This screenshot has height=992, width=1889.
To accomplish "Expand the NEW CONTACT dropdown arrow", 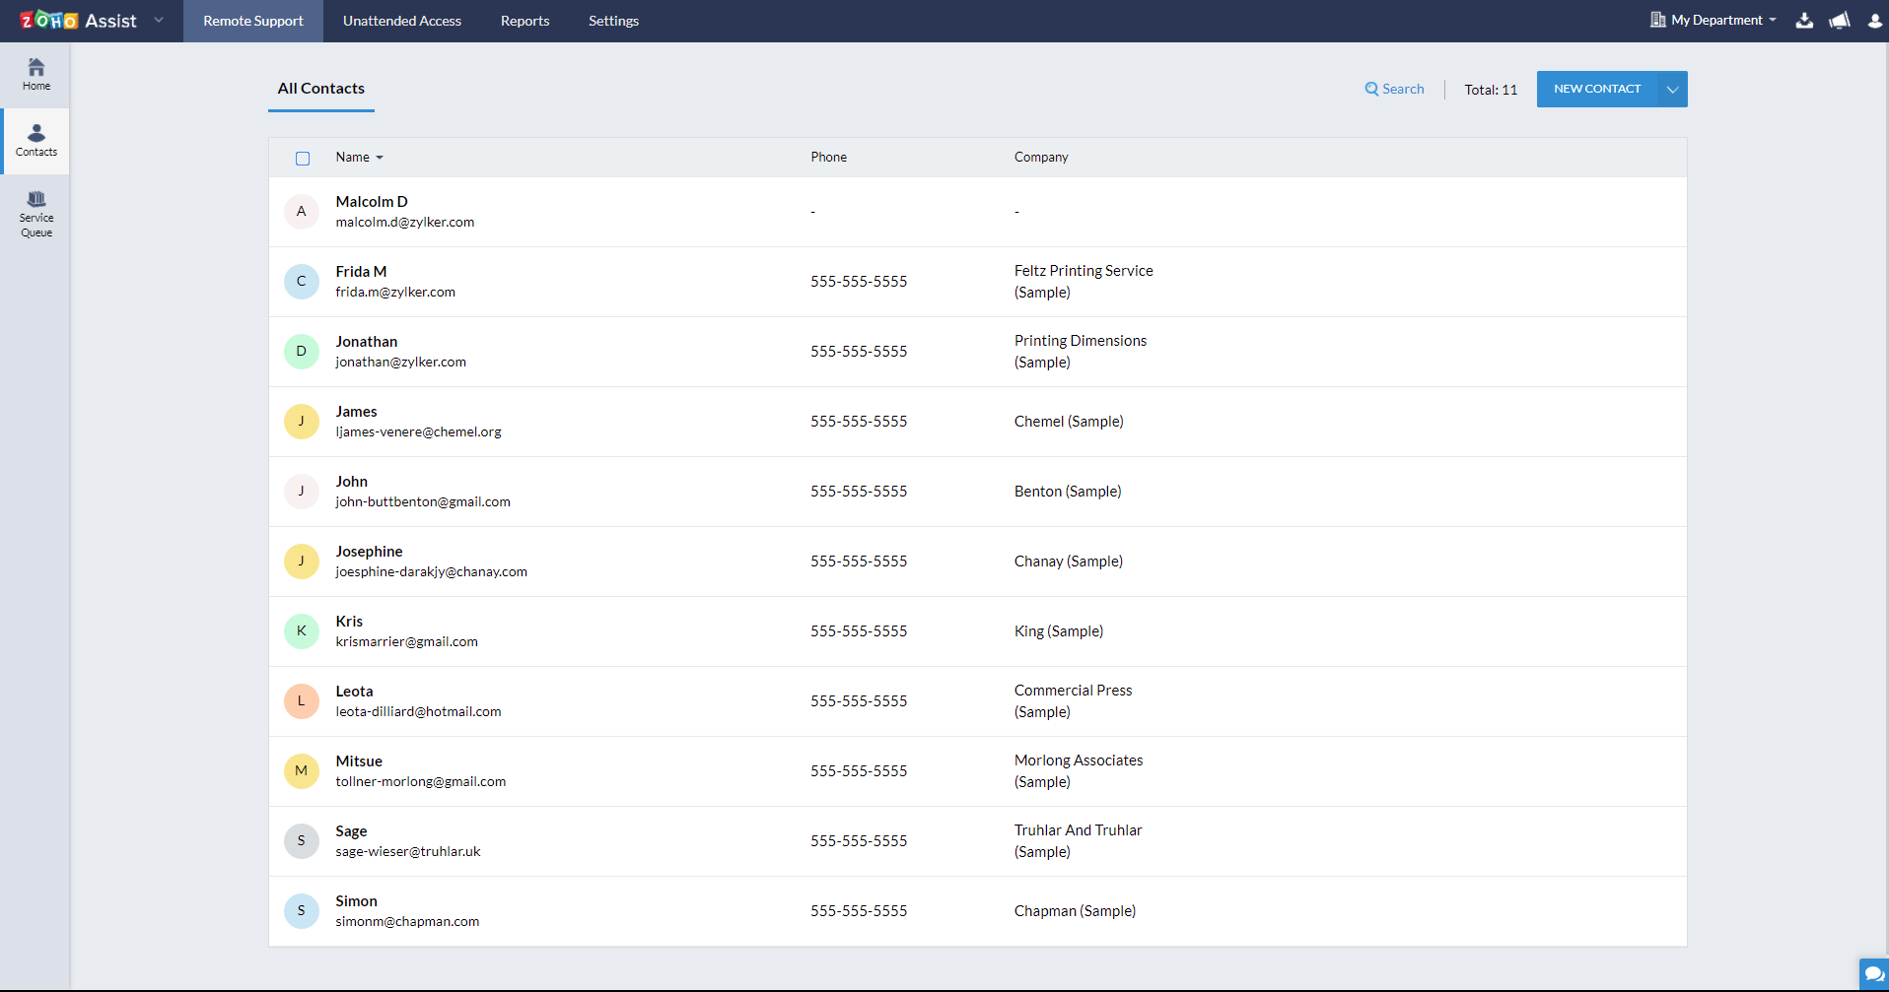I will (x=1672, y=89).
